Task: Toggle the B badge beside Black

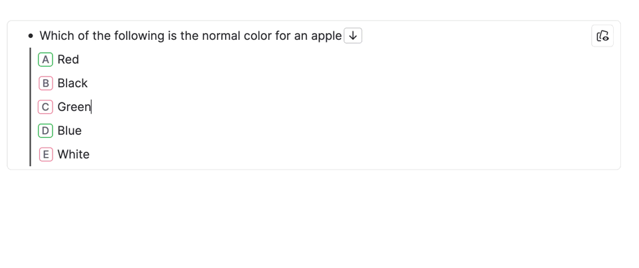Action: point(45,83)
